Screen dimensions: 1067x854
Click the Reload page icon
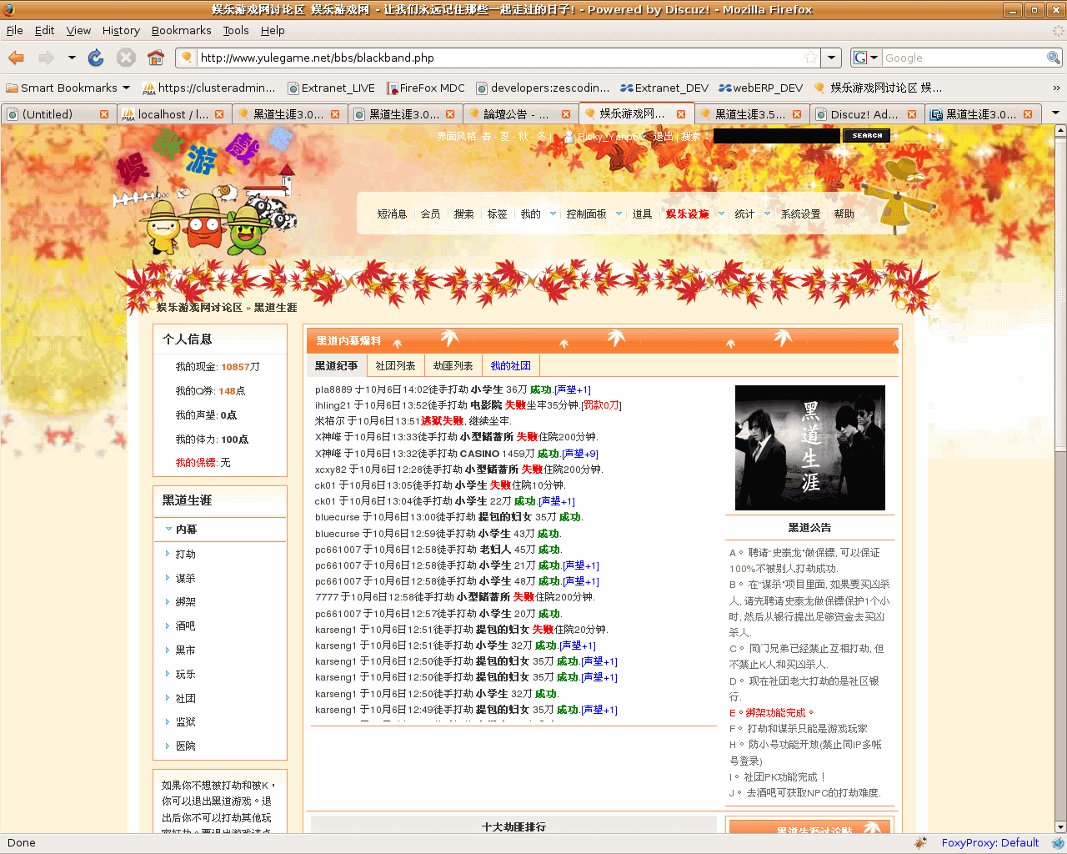tap(96, 58)
